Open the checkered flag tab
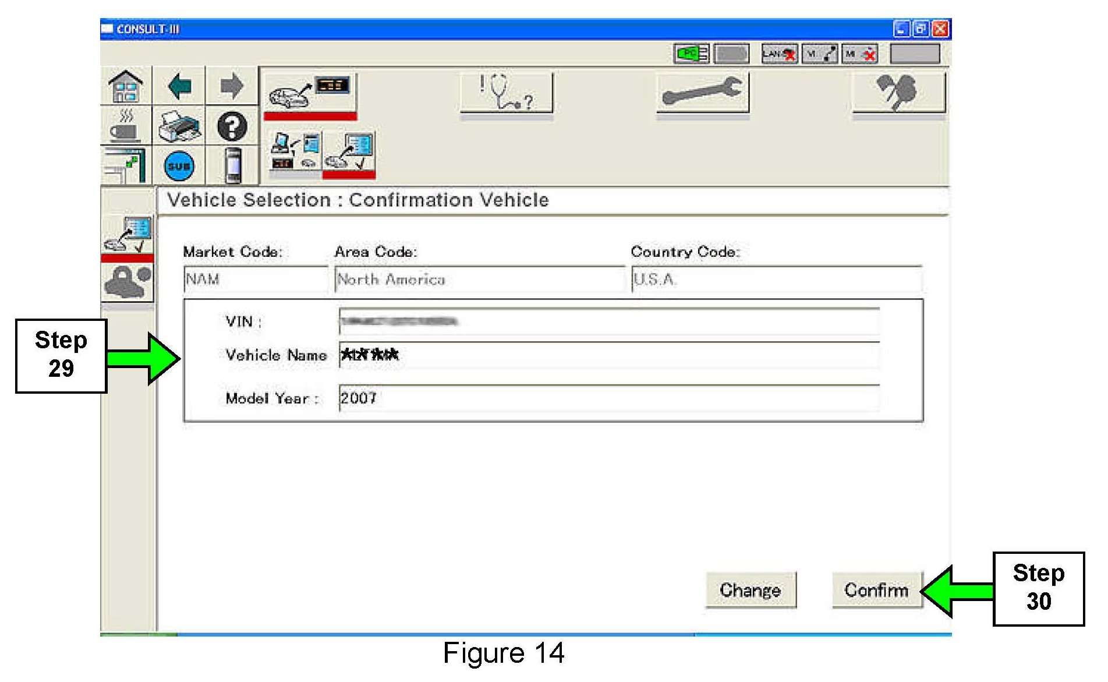 tap(898, 93)
